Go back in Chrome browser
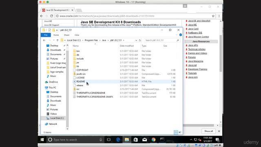 (42, 16)
